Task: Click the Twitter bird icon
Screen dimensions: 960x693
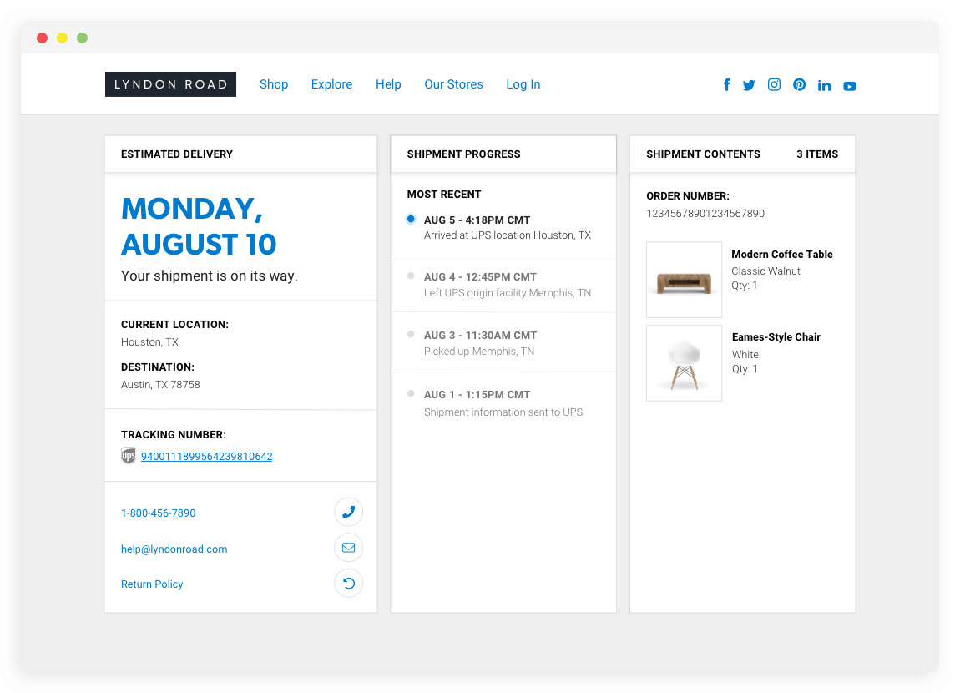Action: [749, 85]
